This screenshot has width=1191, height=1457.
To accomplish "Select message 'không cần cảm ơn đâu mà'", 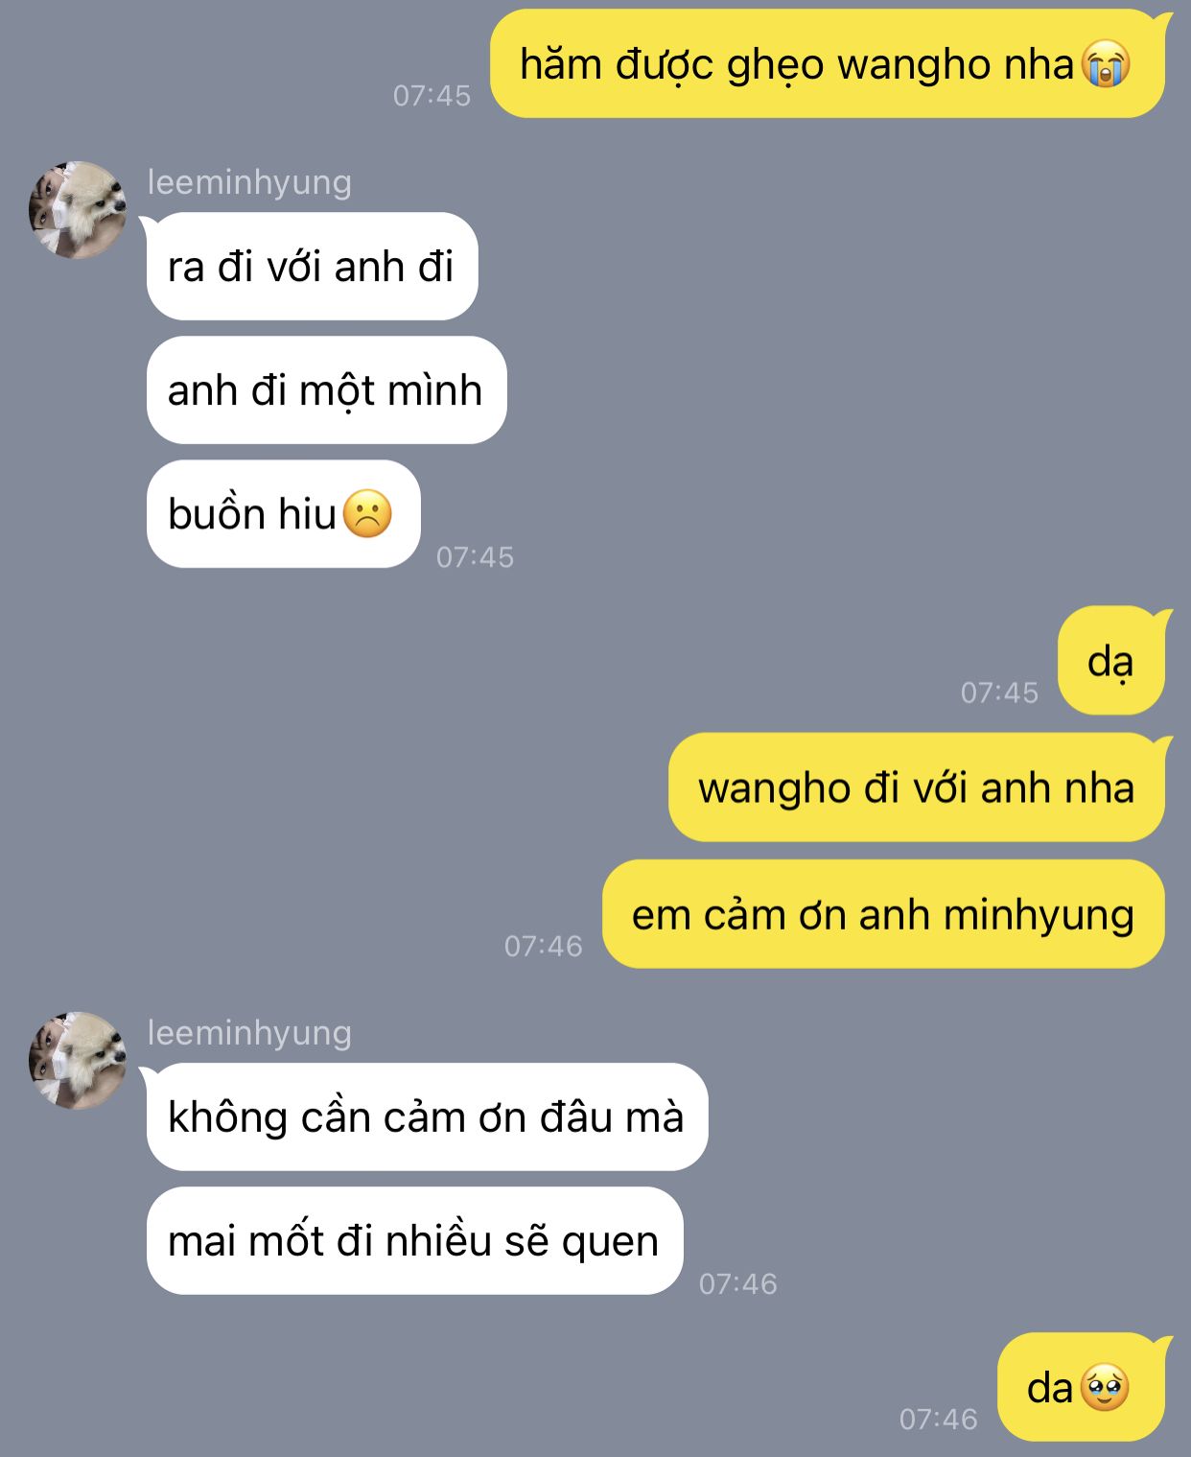I will (427, 1116).
